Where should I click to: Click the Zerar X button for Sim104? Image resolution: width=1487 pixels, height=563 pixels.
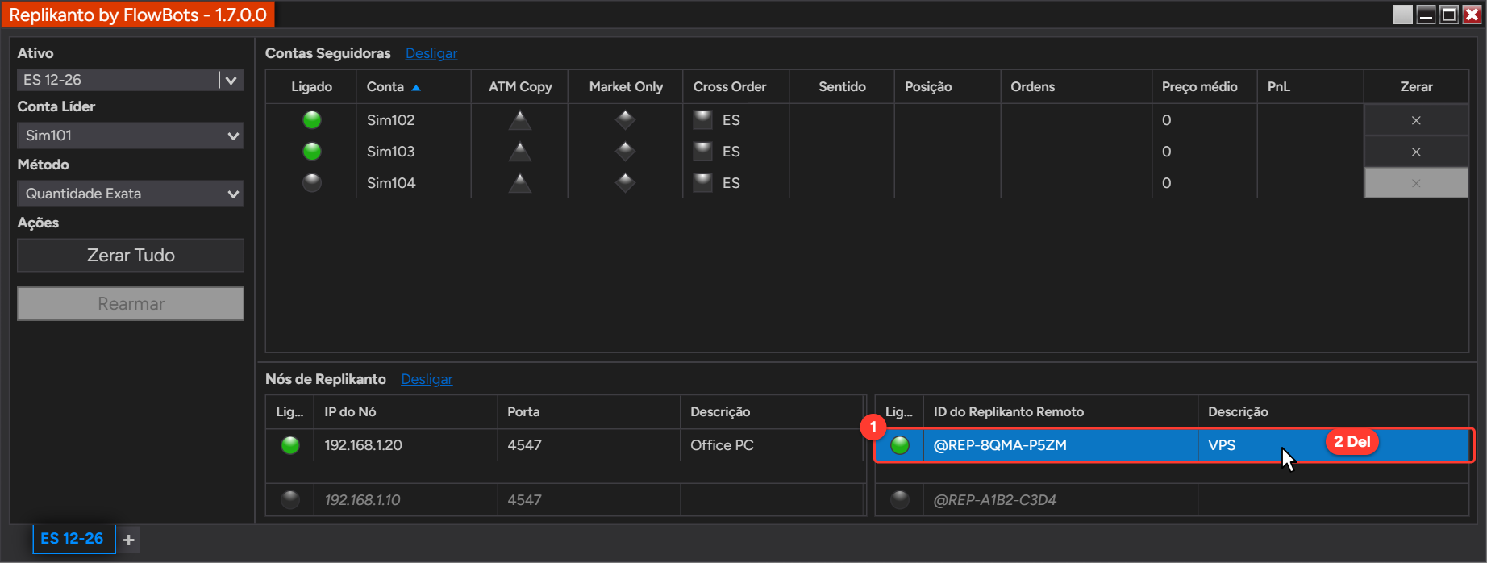(x=1416, y=183)
